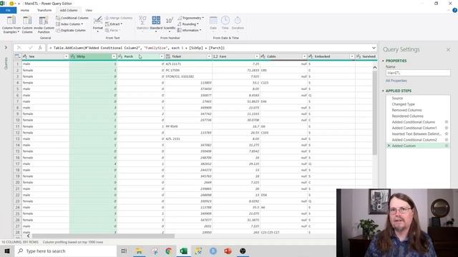The width and height of the screenshot is (458, 257).
Task: Confirm formula with checkmark icon
Action: click(x=30, y=48)
